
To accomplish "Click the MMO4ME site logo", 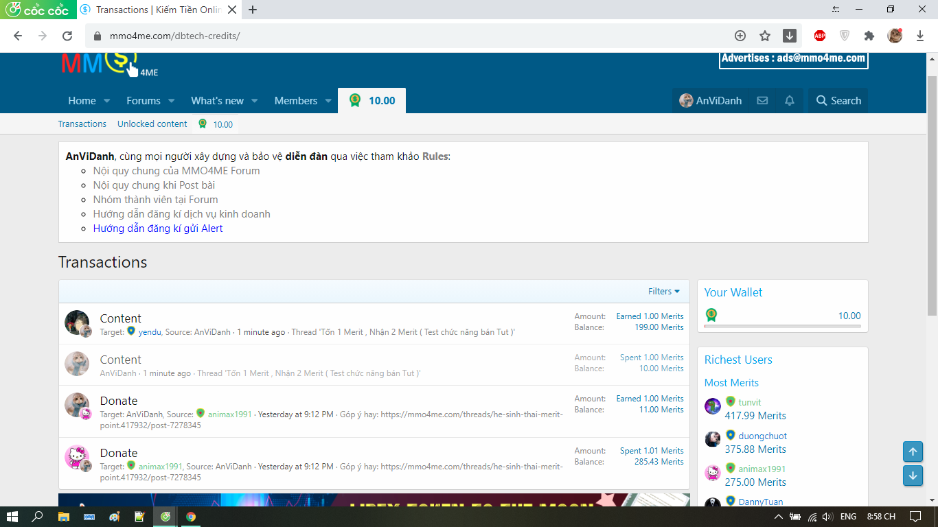I will [x=110, y=64].
